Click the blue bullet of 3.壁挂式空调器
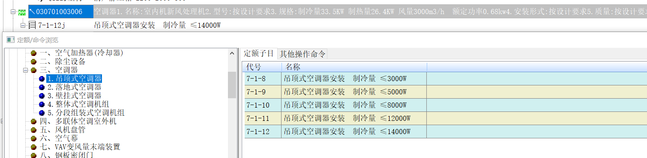The width and height of the screenshot is (647, 158). (x=42, y=96)
